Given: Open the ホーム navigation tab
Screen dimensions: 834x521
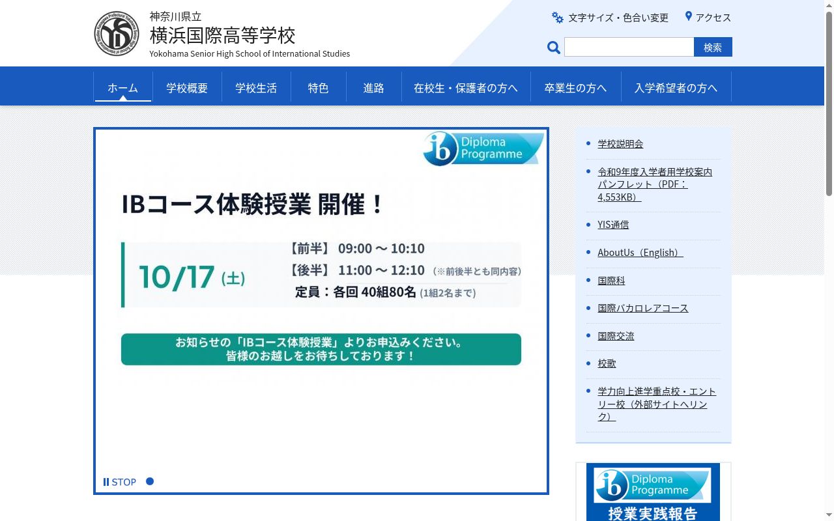Looking at the screenshot, I should 123,88.
